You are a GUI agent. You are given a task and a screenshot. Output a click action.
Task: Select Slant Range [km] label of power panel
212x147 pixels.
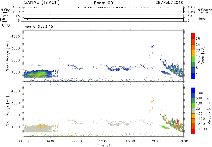pos(7,56)
